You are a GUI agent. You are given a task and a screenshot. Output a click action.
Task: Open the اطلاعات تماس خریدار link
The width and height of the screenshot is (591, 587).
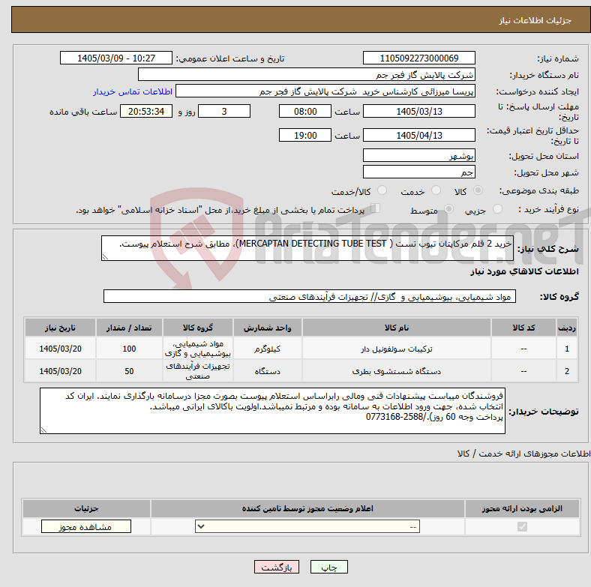pos(133,91)
